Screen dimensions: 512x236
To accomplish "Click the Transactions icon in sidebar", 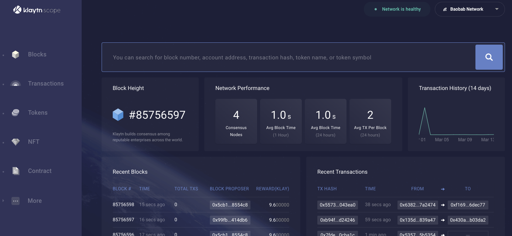I will [16, 84].
